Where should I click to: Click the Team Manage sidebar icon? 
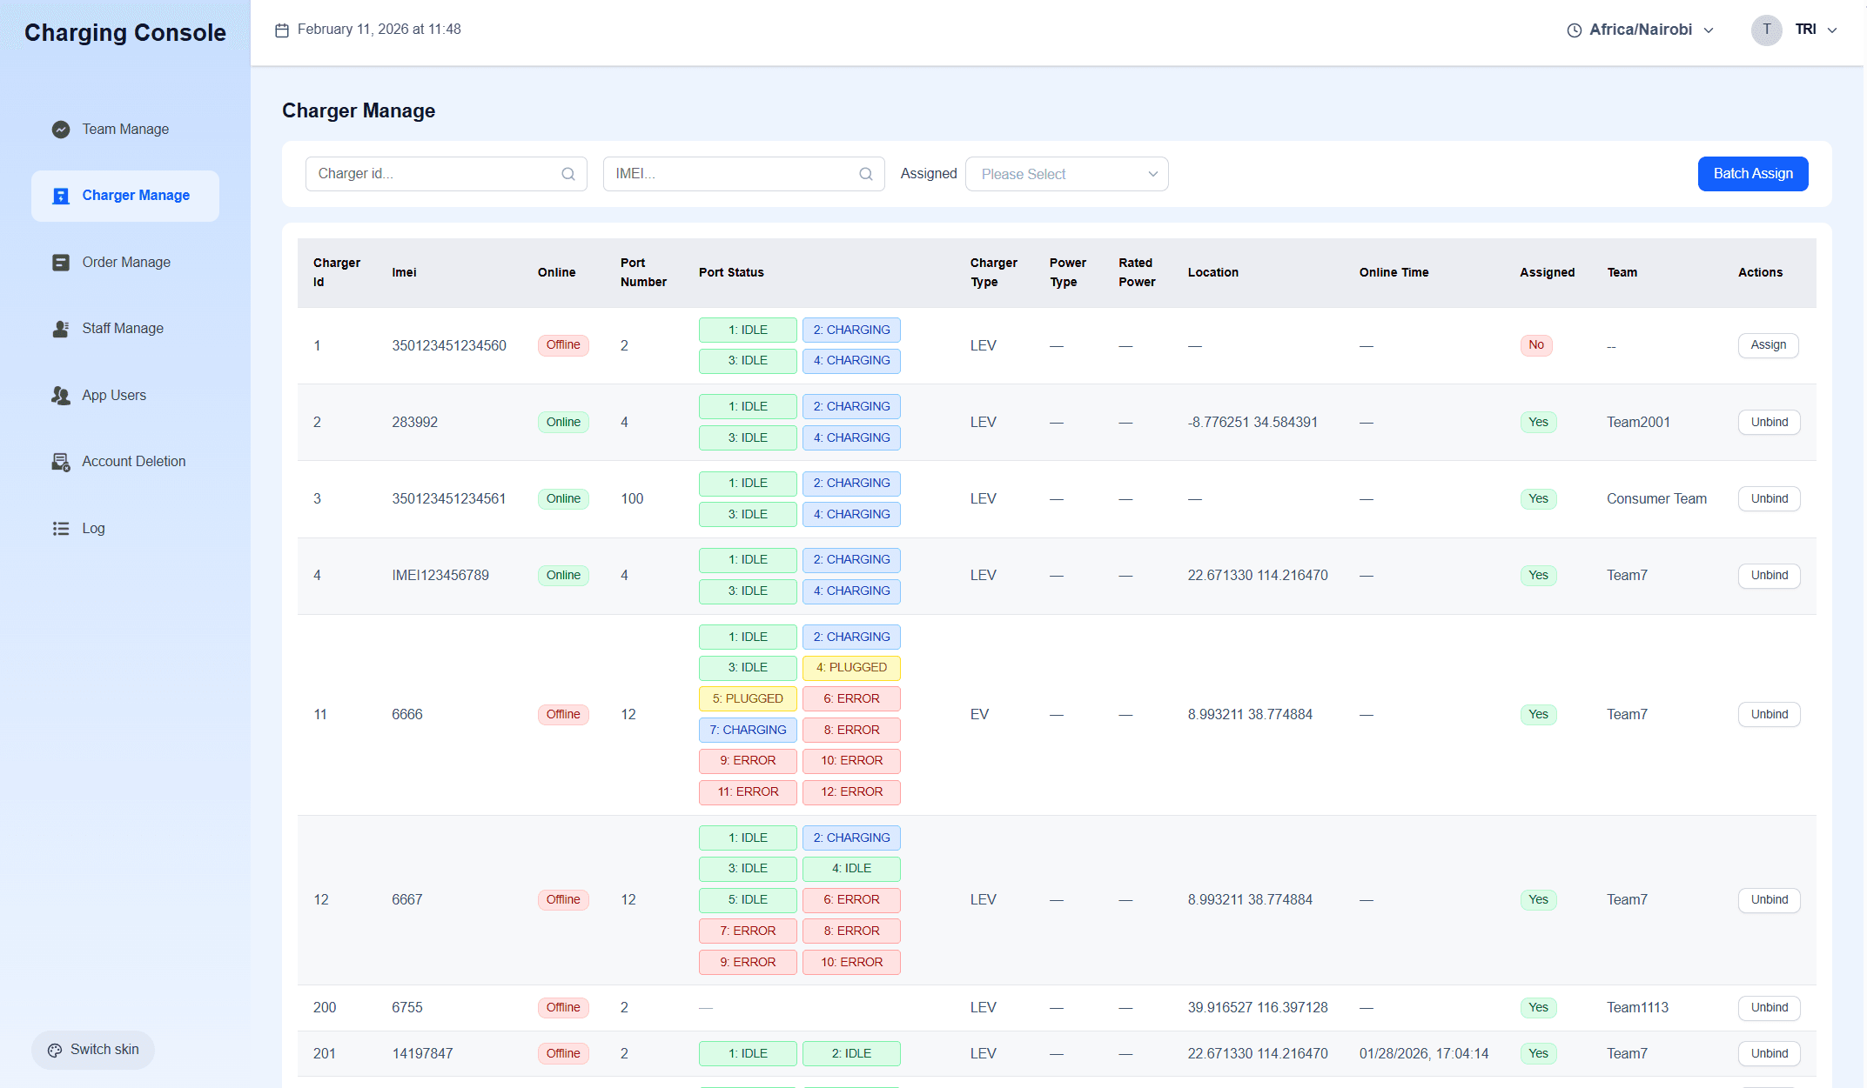click(x=61, y=130)
